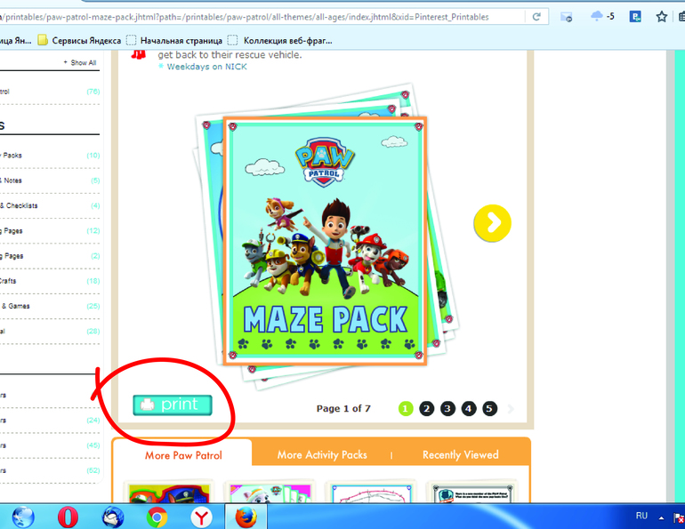The image size is (685, 529).
Task: Jump to page 5 pagination dot
Action: click(490, 408)
